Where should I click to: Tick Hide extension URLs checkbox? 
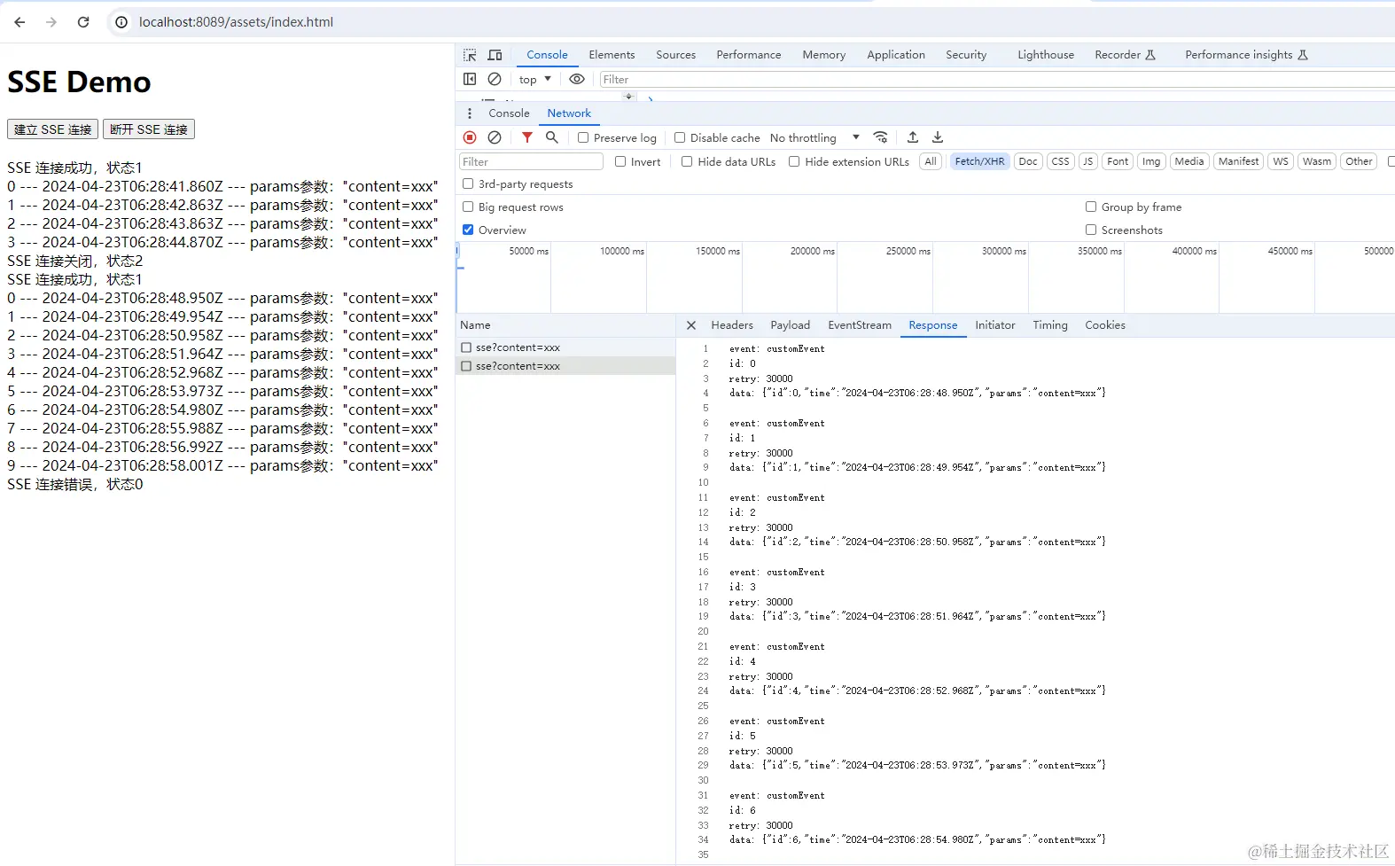(x=794, y=161)
